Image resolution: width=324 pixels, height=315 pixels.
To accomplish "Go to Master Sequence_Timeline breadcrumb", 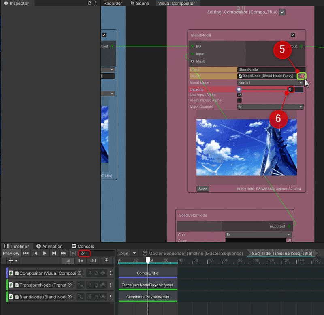I will coord(193,253).
